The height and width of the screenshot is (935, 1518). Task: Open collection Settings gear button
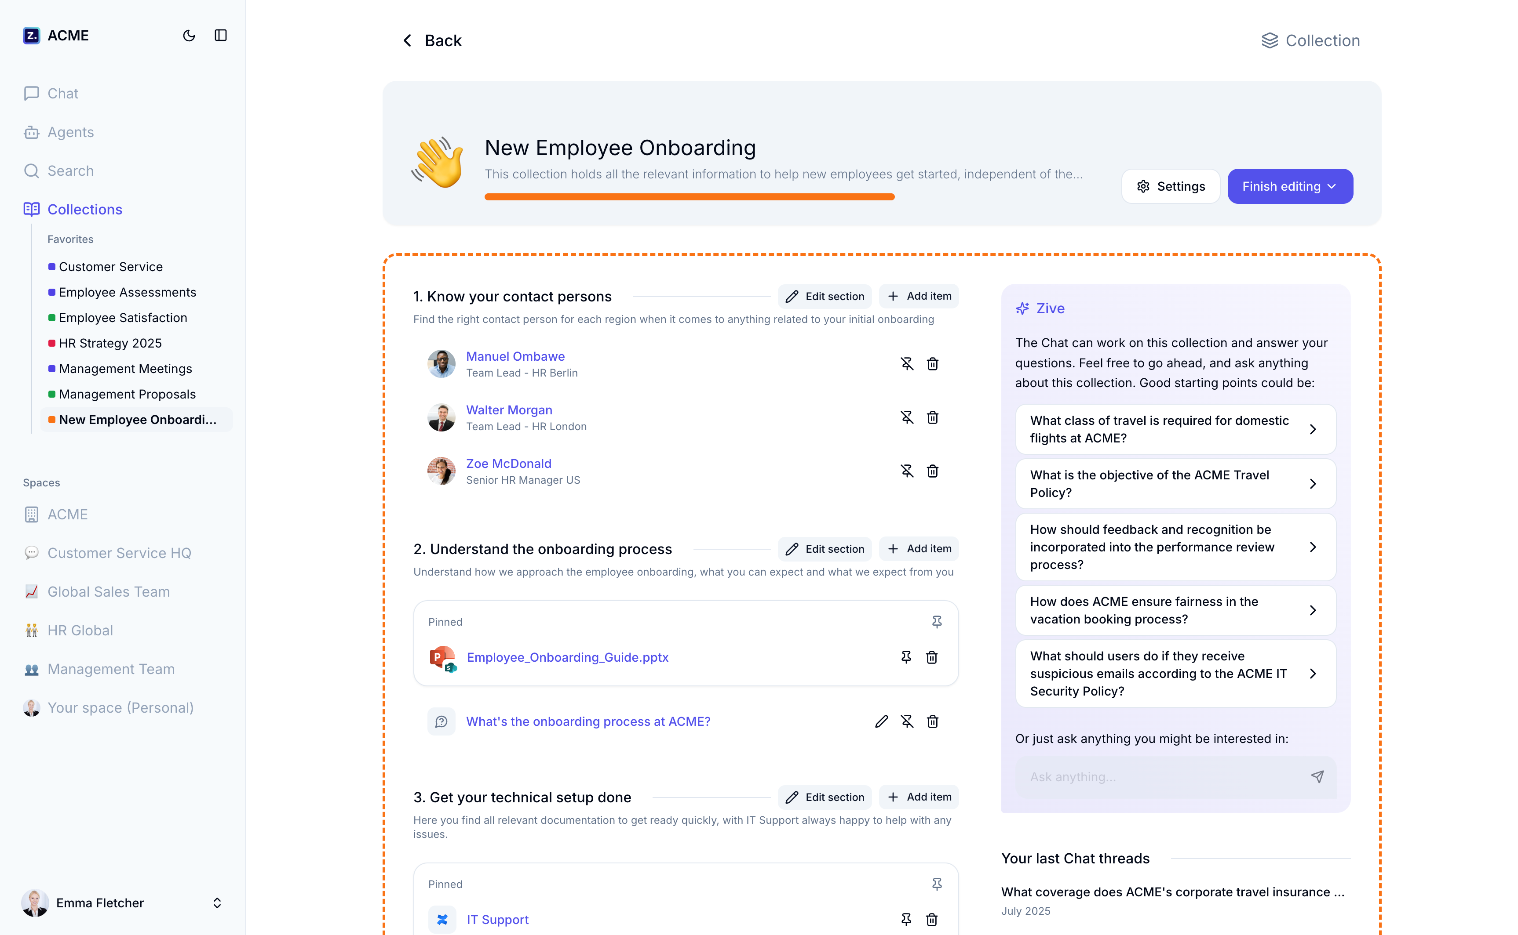tap(1170, 186)
